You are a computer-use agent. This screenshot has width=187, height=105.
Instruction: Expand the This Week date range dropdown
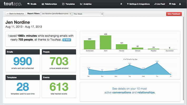coord(88,14)
